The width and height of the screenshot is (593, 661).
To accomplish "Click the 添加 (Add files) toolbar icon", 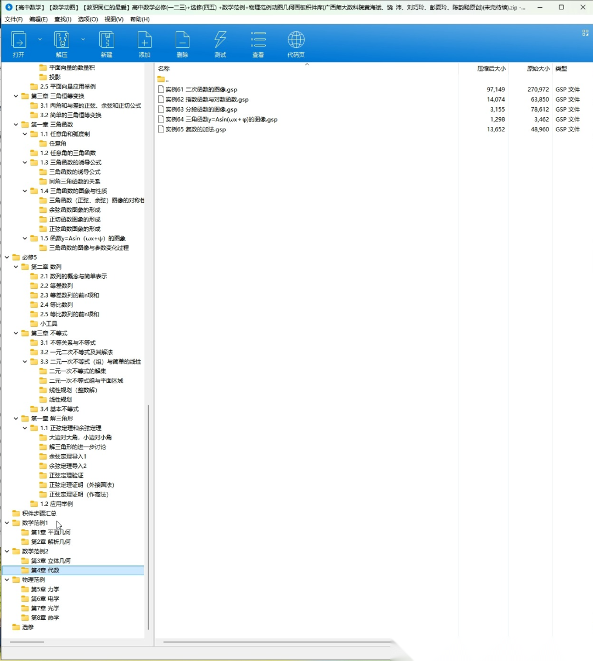I will click(144, 44).
